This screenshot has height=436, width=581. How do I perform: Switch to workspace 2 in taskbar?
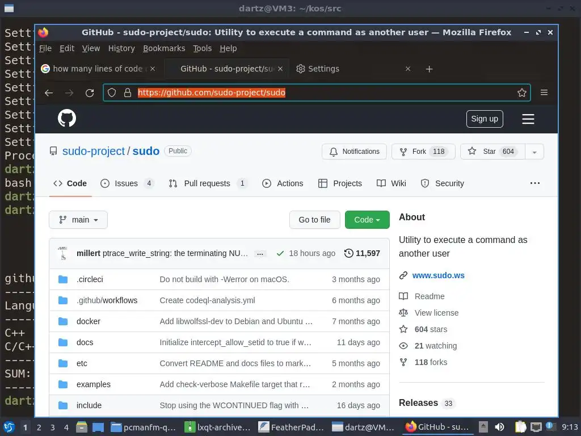click(39, 427)
